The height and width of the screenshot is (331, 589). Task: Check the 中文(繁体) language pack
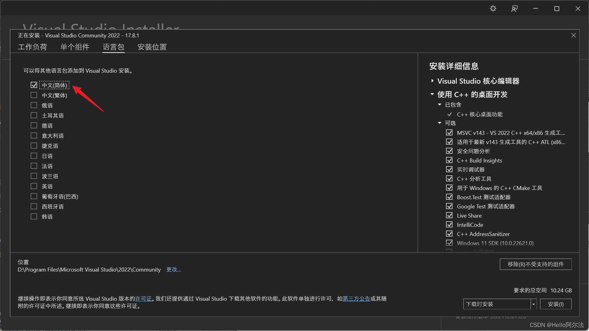point(34,95)
